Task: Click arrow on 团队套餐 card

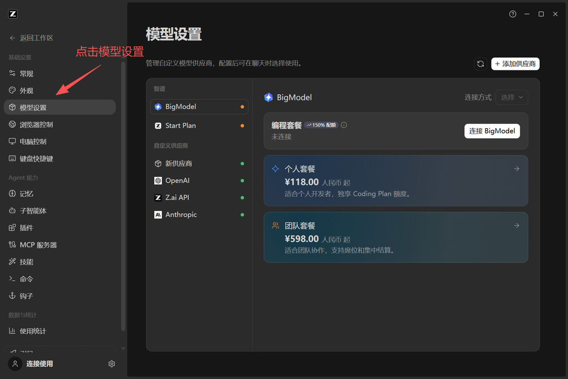Action: [x=516, y=226]
